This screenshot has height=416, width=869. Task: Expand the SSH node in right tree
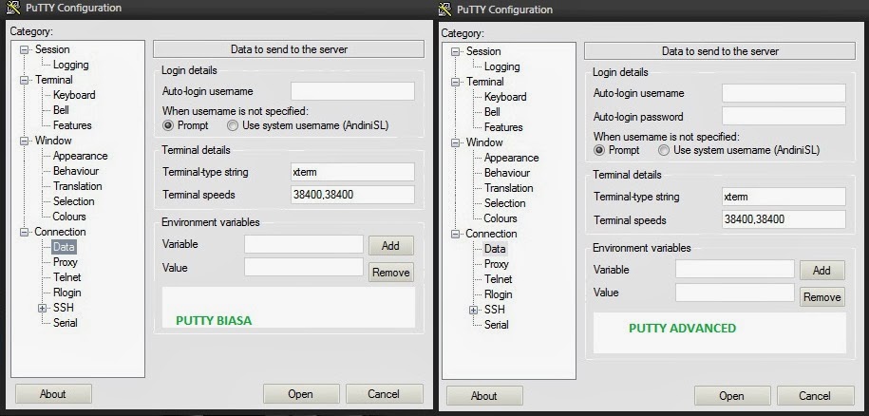[474, 311]
